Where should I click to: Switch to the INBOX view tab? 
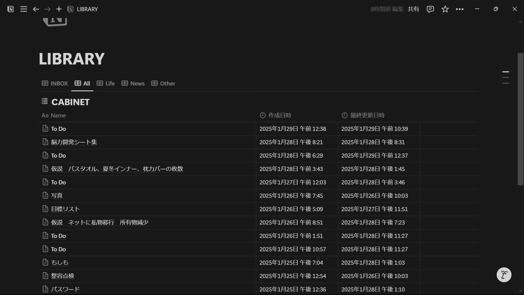click(x=55, y=83)
